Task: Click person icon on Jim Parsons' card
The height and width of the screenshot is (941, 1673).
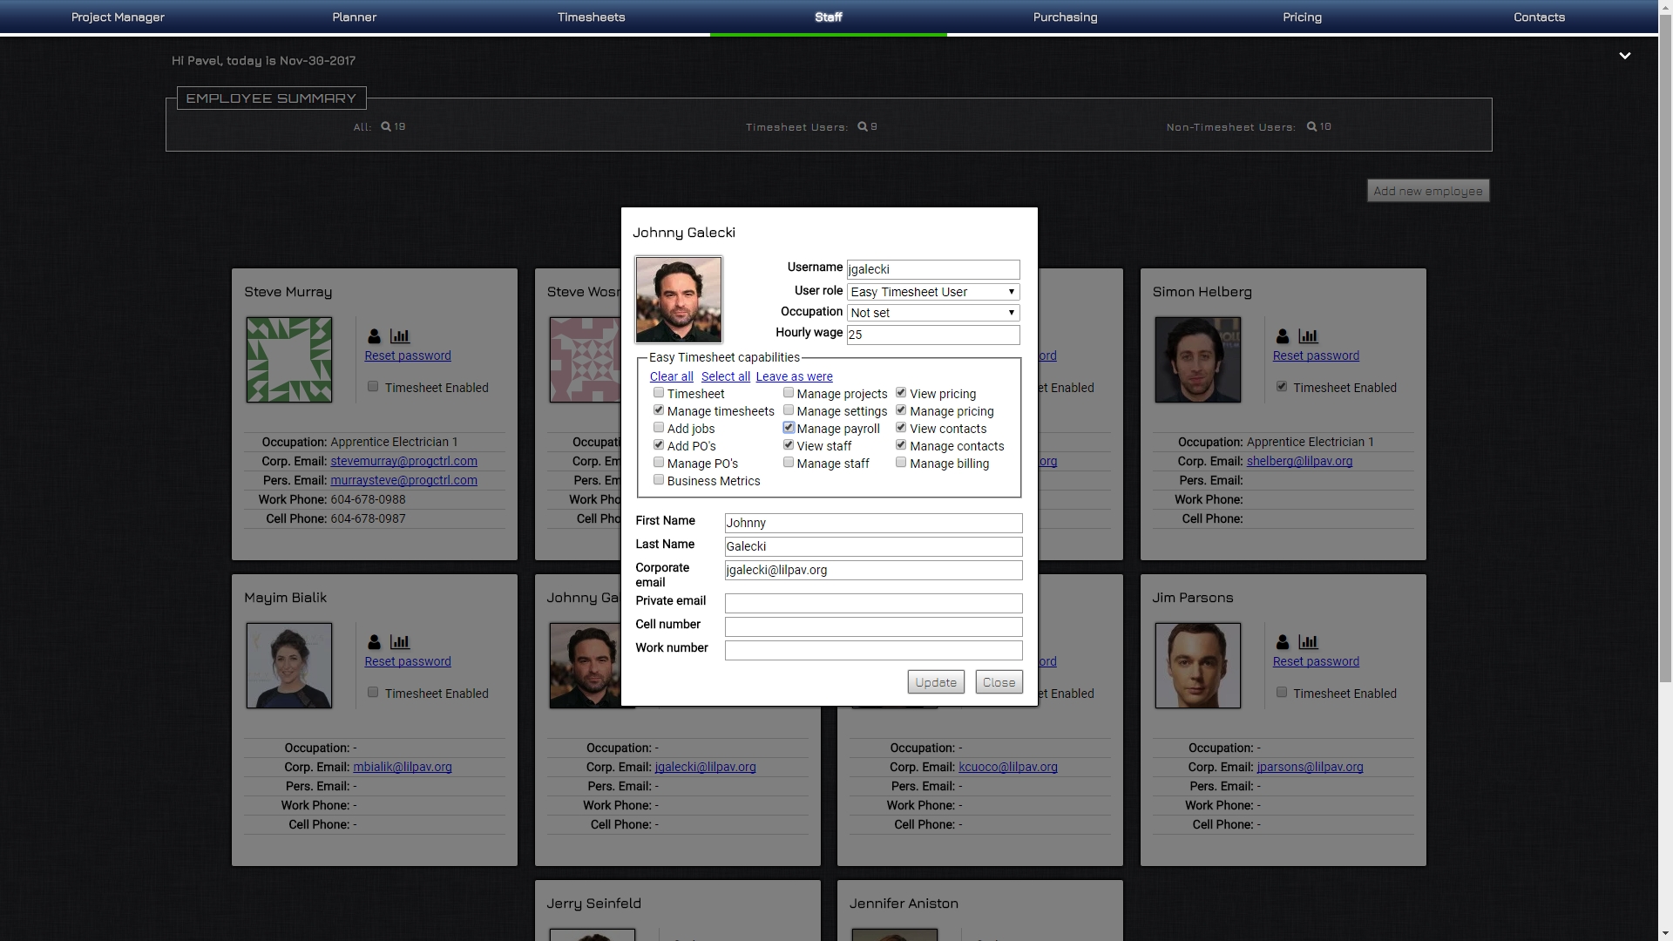Action: (1283, 642)
